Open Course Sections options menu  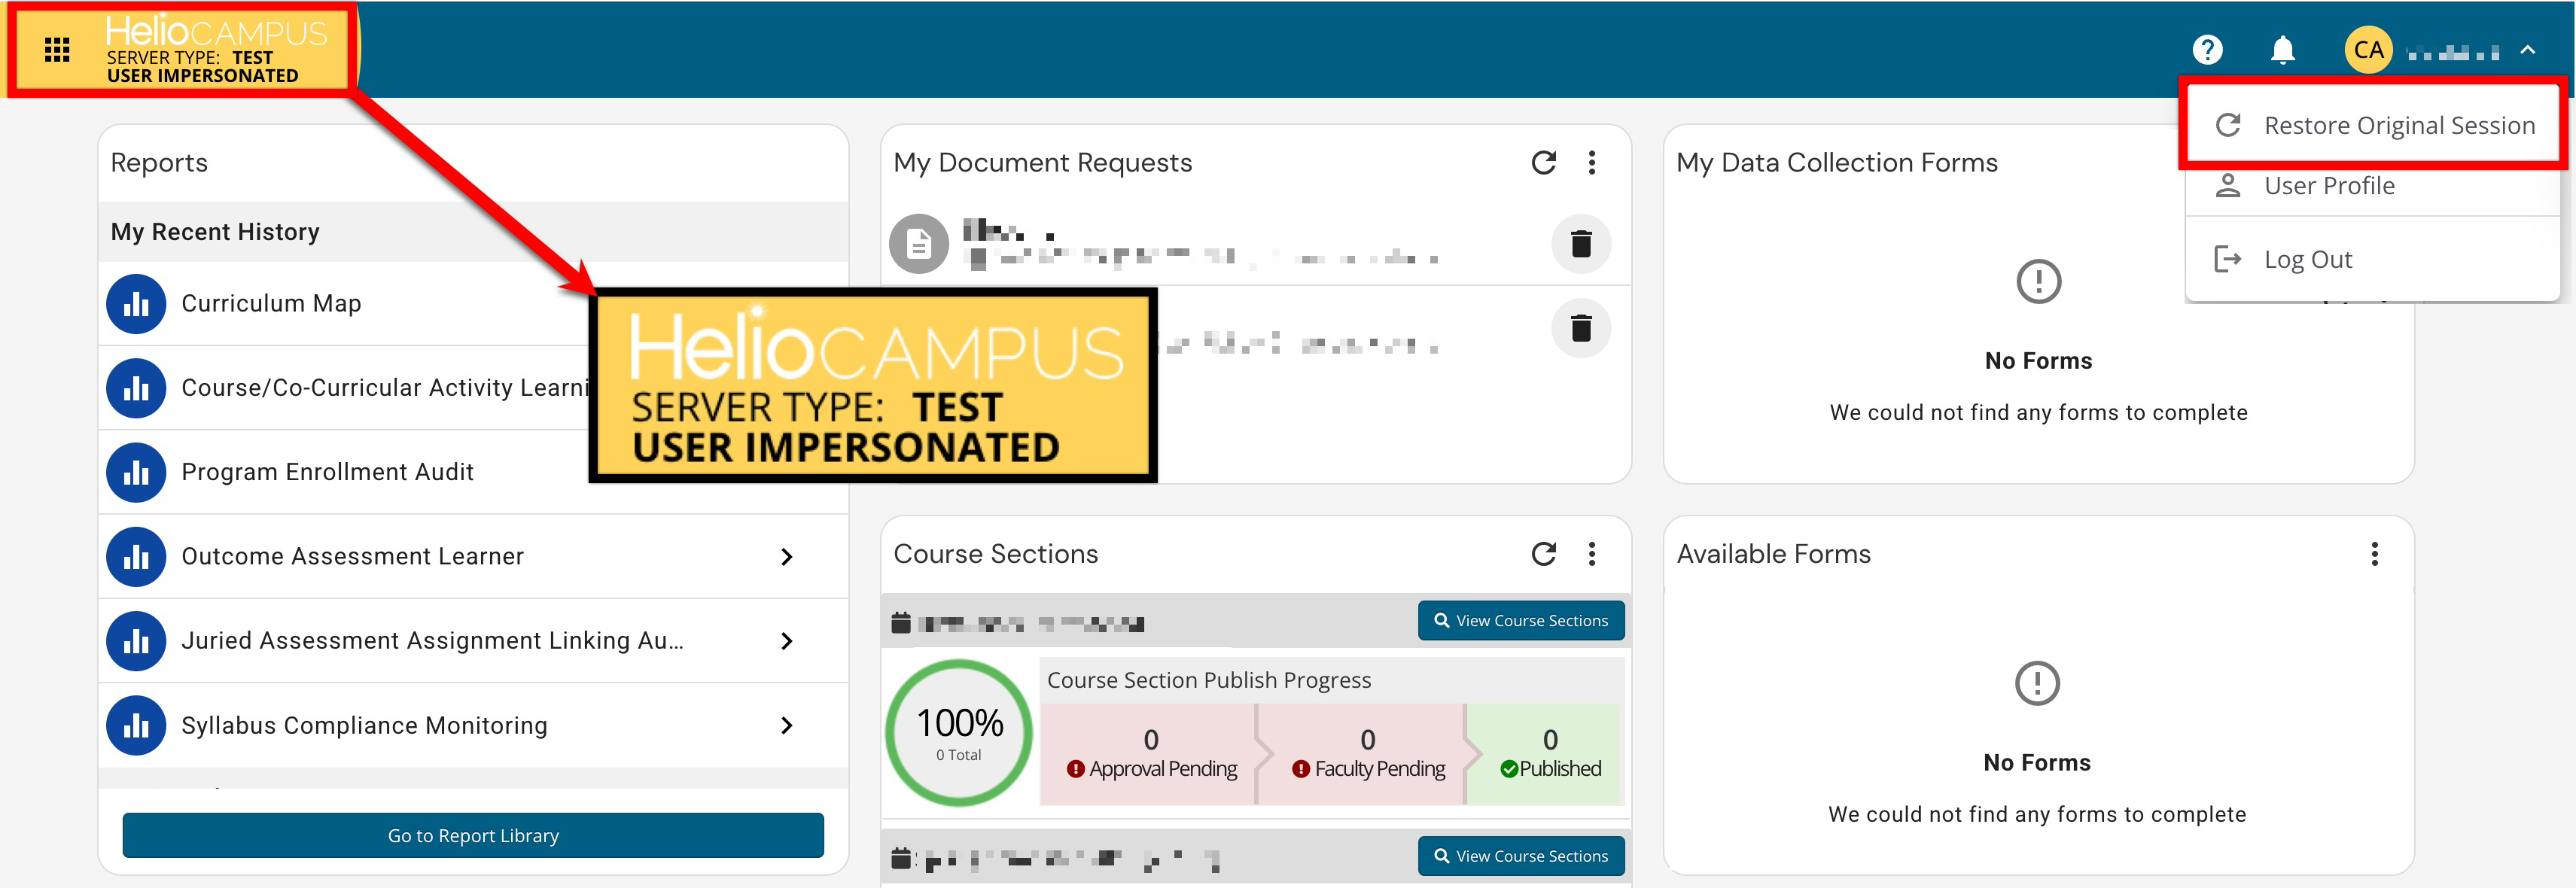pos(1592,554)
